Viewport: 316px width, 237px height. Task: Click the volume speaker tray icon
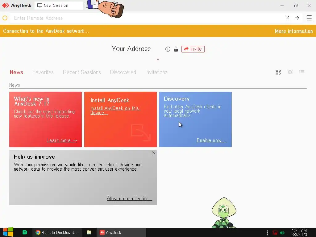(282, 233)
